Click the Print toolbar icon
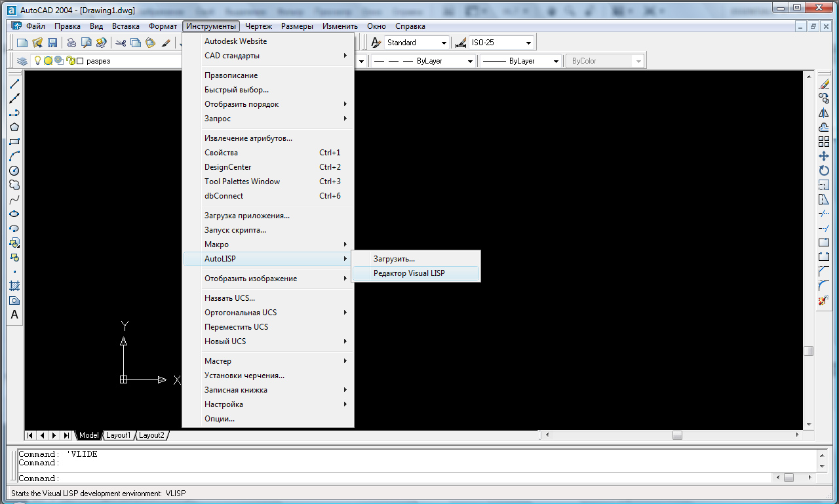 [71, 43]
